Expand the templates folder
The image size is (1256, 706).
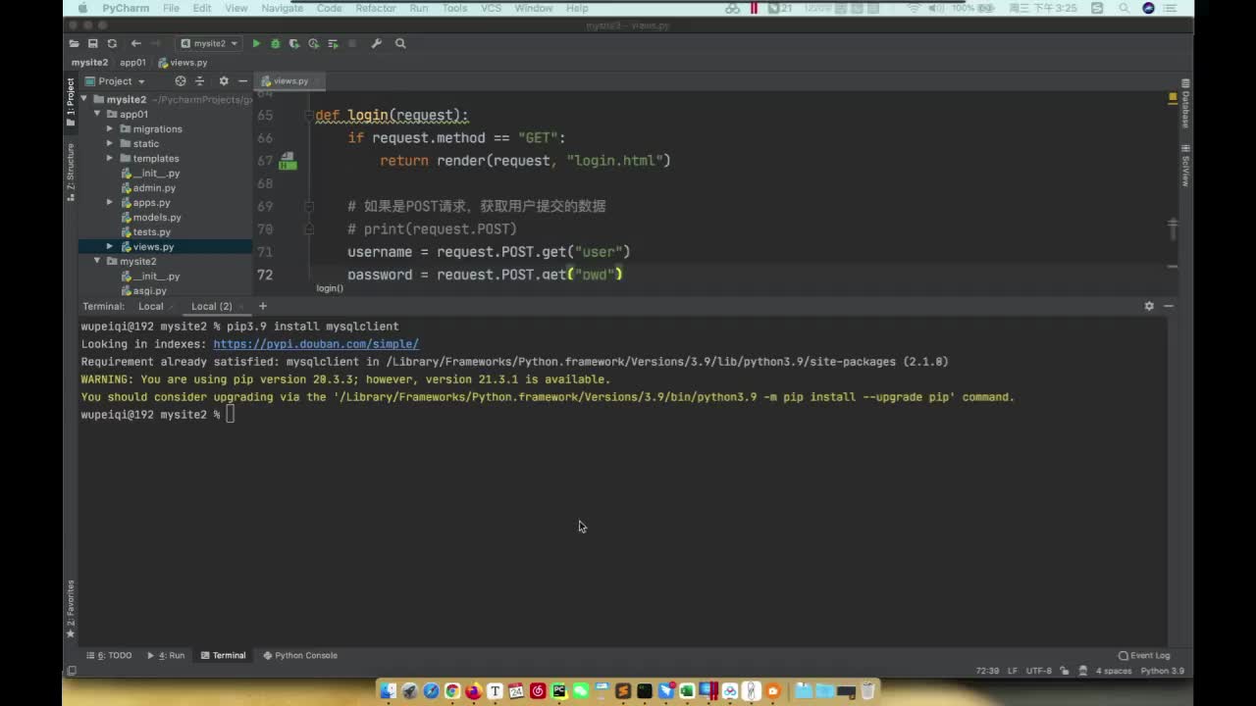[110, 158]
